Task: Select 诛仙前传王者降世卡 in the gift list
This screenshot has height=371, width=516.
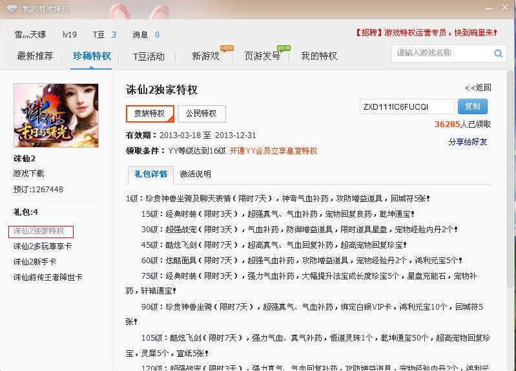Action: point(48,277)
